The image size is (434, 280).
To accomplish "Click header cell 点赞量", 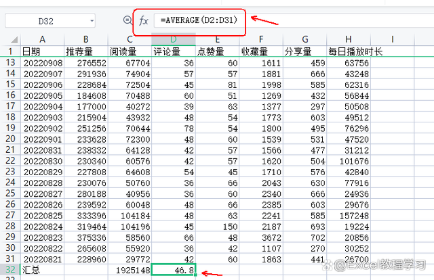I will (x=217, y=51).
